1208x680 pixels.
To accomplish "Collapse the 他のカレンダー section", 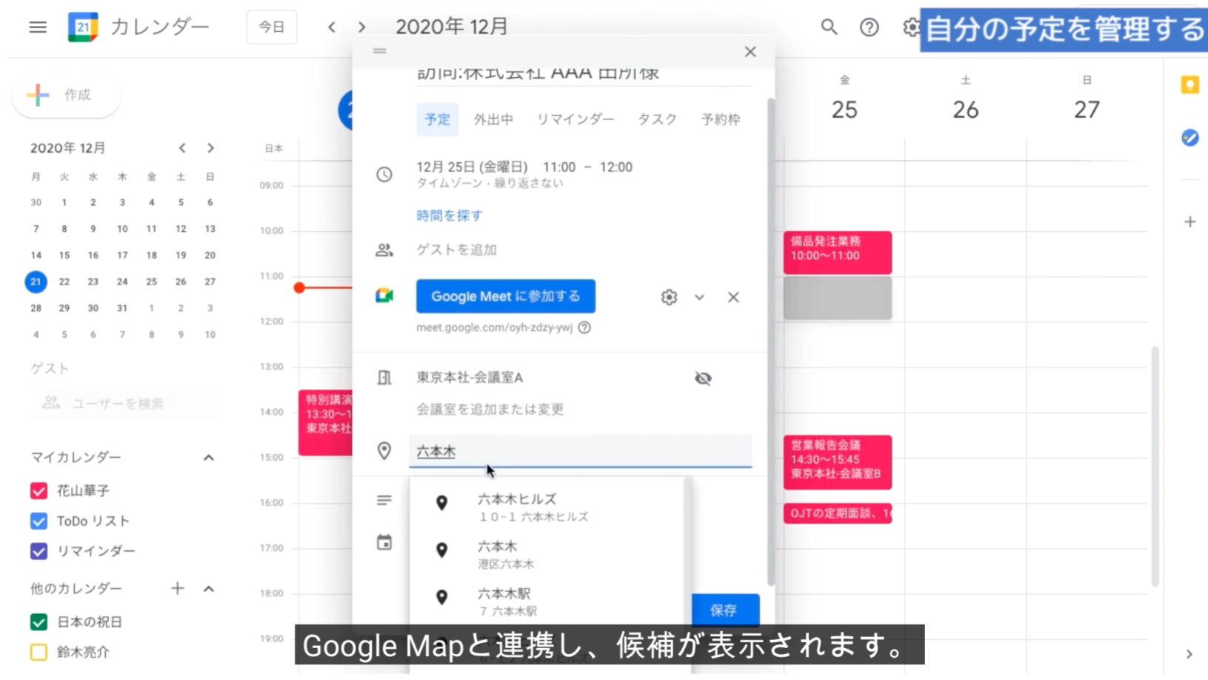I will click(x=209, y=589).
